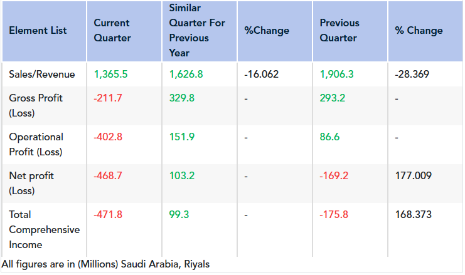The width and height of the screenshot is (465, 275).
Task: Click the 177.009 percent change cell
Action: (x=414, y=176)
